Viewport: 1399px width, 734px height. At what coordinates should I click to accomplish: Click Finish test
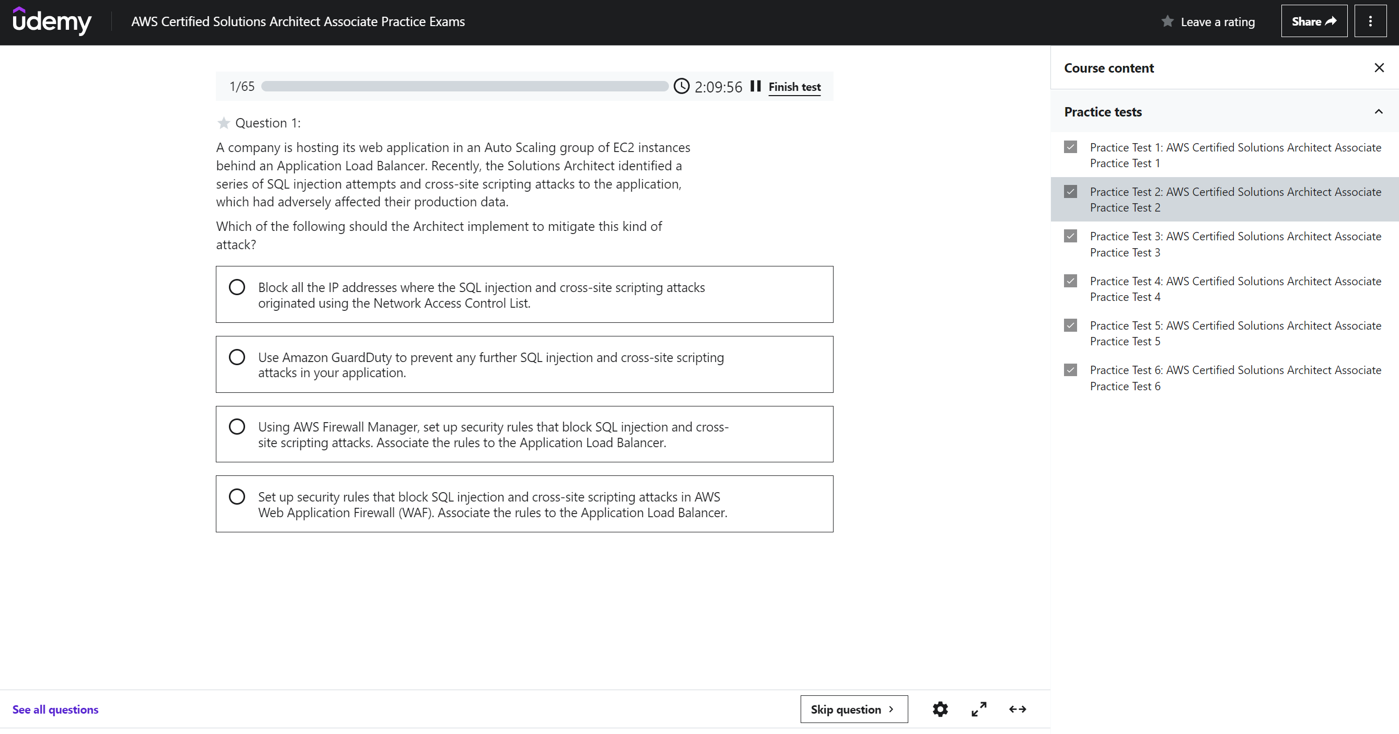coord(794,87)
